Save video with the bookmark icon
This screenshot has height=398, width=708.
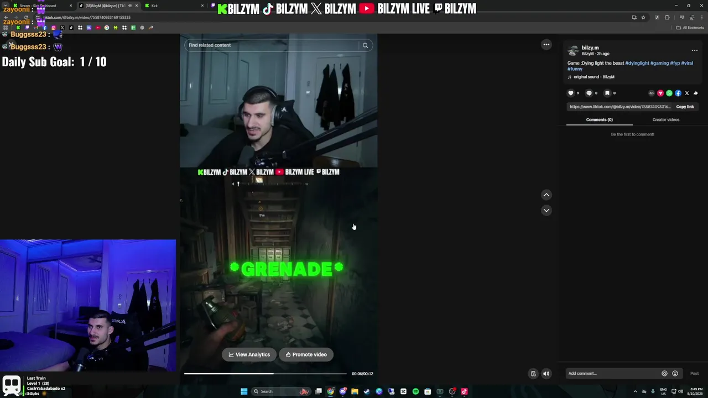click(x=607, y=93)
